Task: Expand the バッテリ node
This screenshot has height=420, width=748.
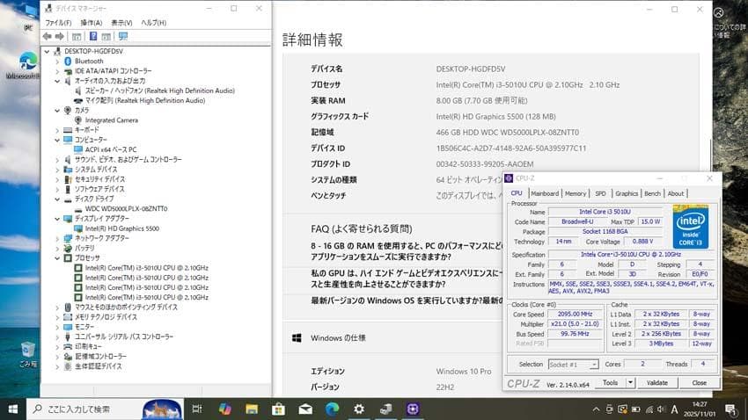Action: [x=57, y=248]
